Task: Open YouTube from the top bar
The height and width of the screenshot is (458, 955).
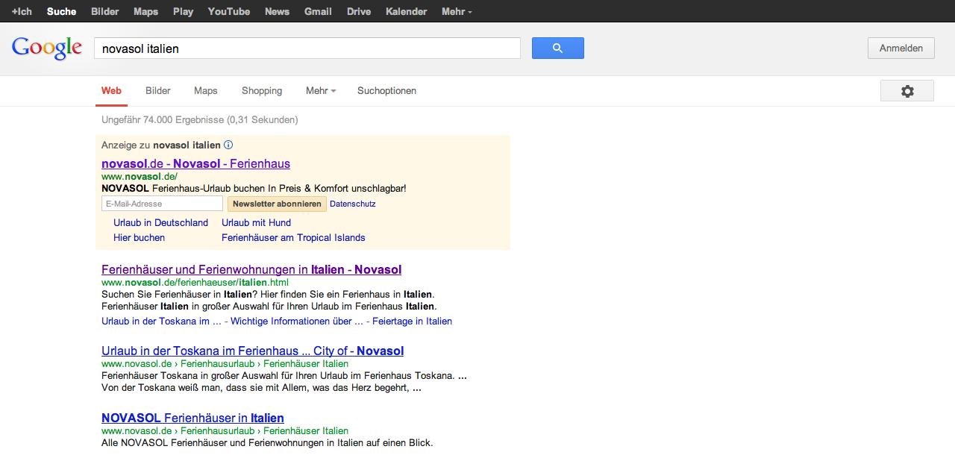Action: coord(229,11)
